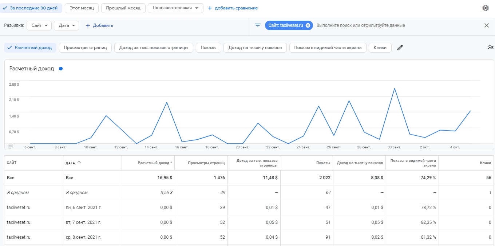Select the Этот месяц date range

[82, 8]
